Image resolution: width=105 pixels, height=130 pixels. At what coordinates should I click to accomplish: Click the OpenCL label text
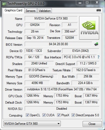pyautogui.click(x=35, y=115)
